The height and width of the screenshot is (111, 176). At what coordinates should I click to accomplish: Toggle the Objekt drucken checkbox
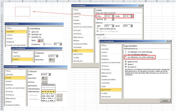(x=126, y=61)
